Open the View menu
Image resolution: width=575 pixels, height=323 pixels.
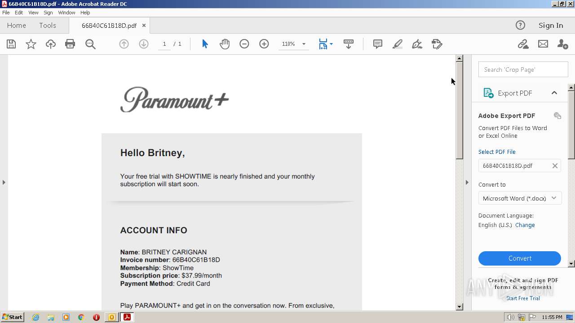pos(33,13)
